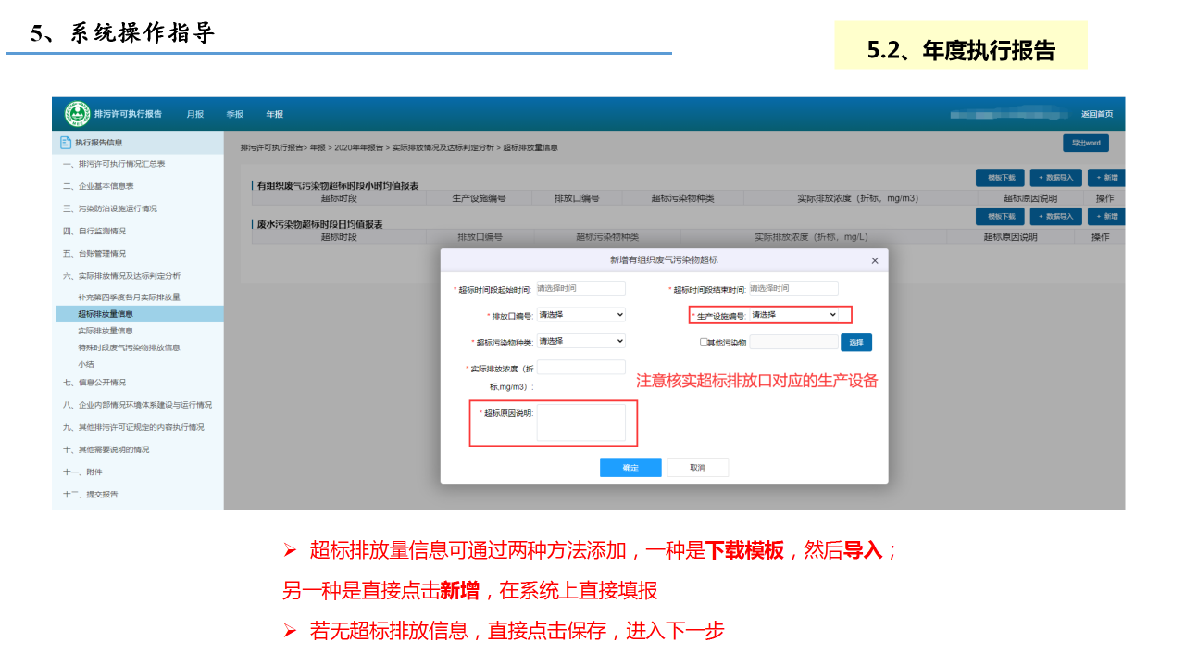Click the 导出word button
Image resolution: width=1185 pixels, height=667 pixels.
pyautogui.click(x=1085, y=144)
